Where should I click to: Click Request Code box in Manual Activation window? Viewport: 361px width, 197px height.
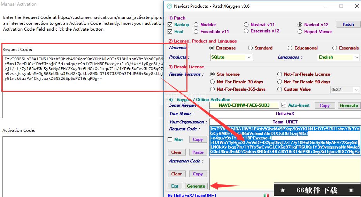coord(83,86)
